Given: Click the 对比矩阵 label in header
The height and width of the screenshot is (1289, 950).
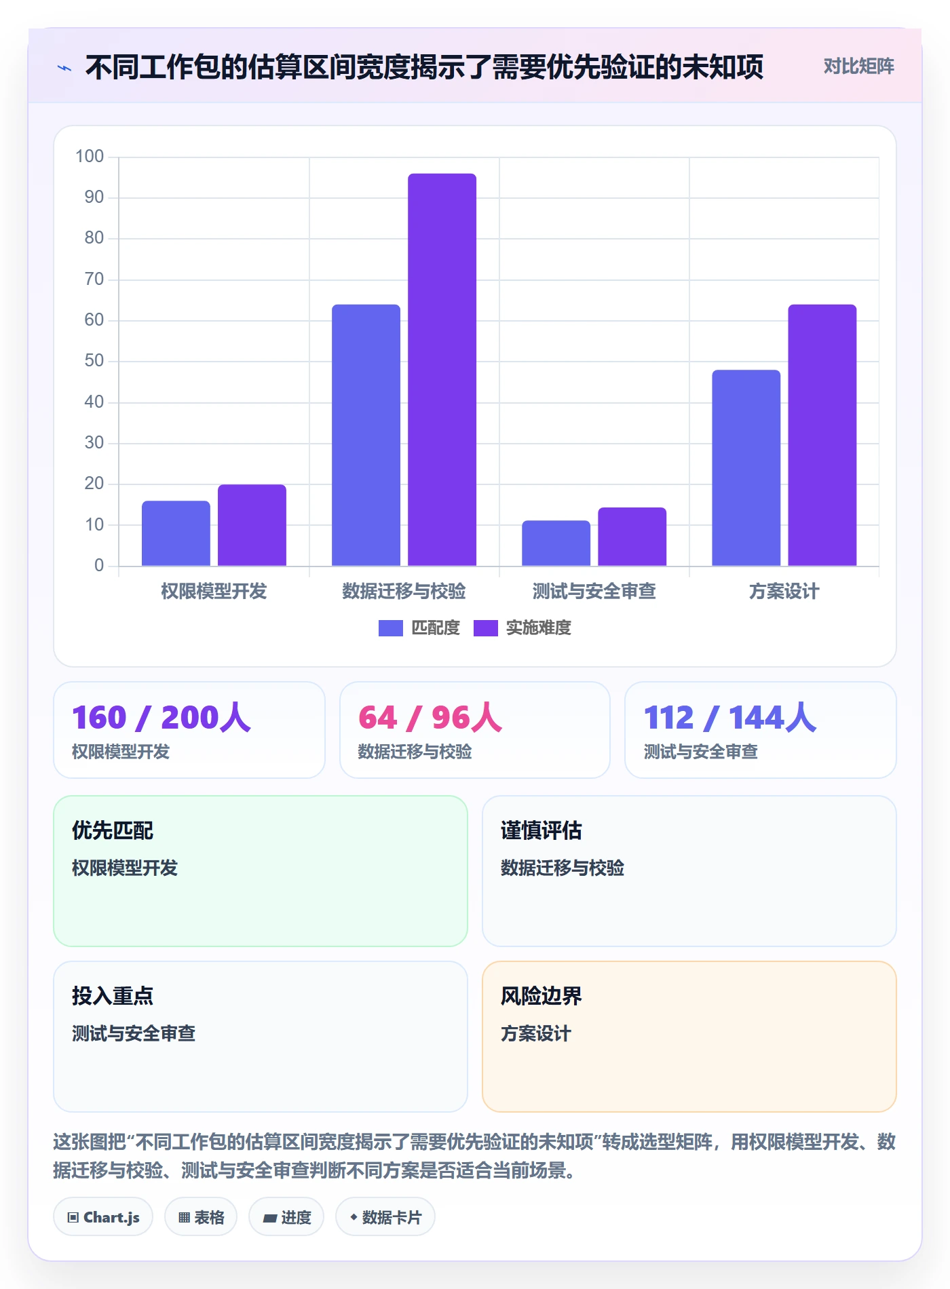Looking at the screenshot, I should click(x=858, y=66).
